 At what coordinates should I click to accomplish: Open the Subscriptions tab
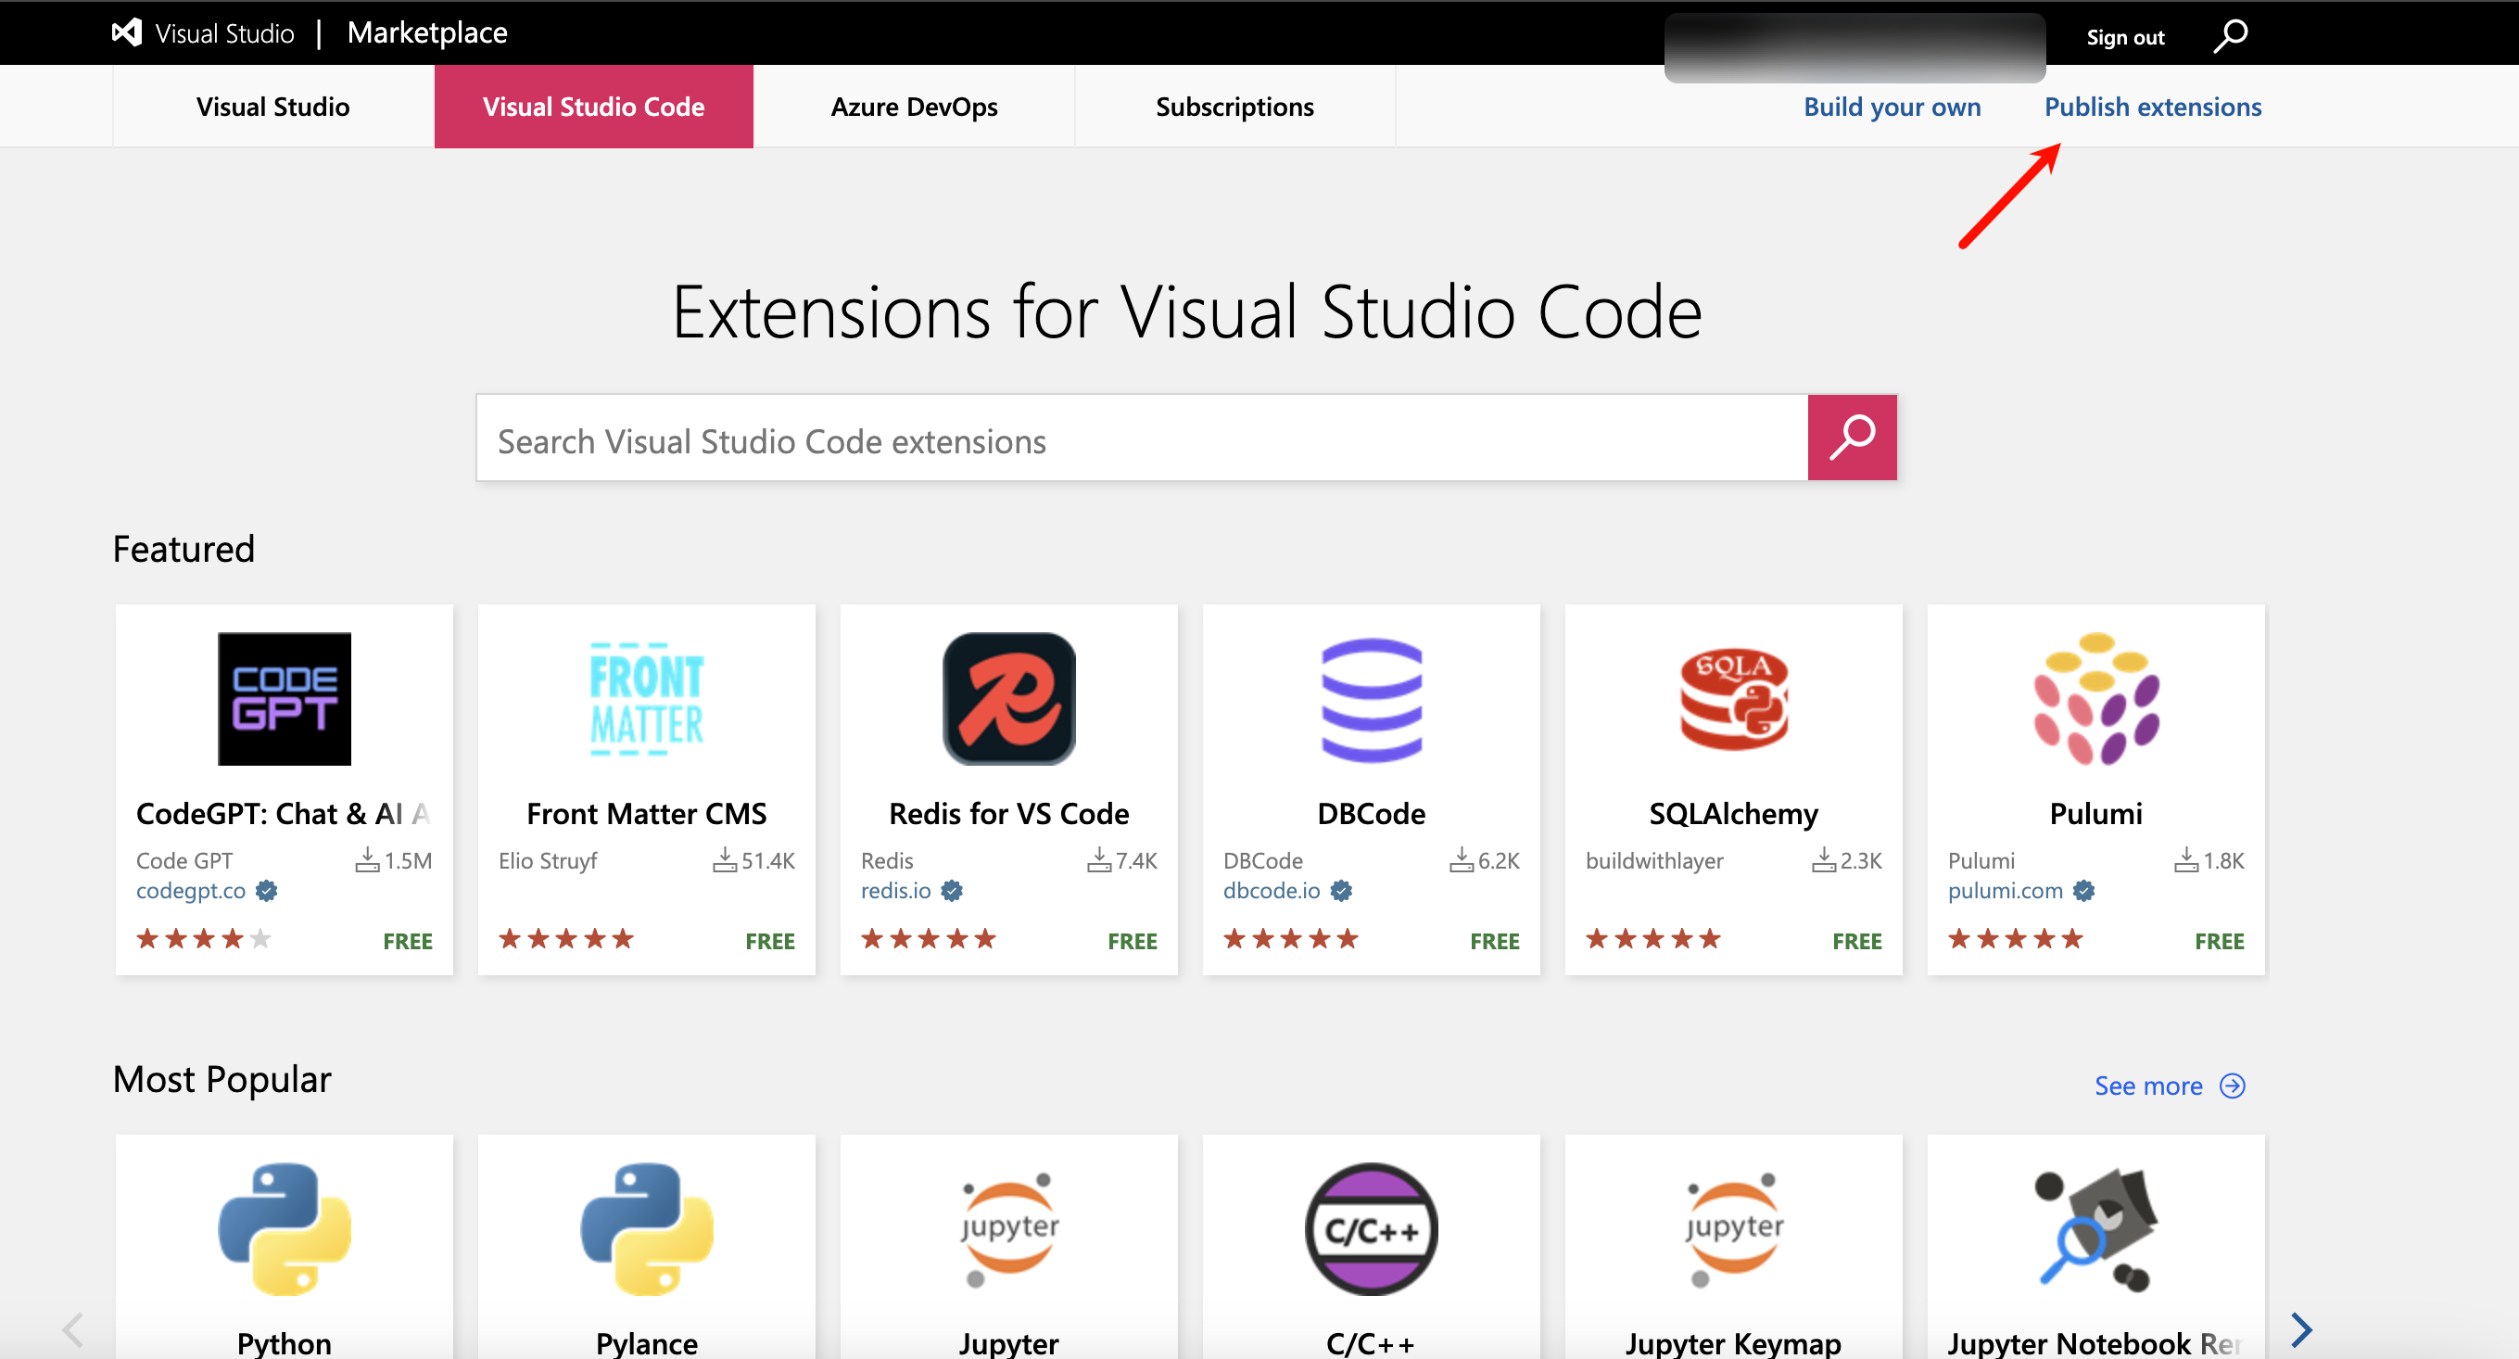(x=1234, y=107)
